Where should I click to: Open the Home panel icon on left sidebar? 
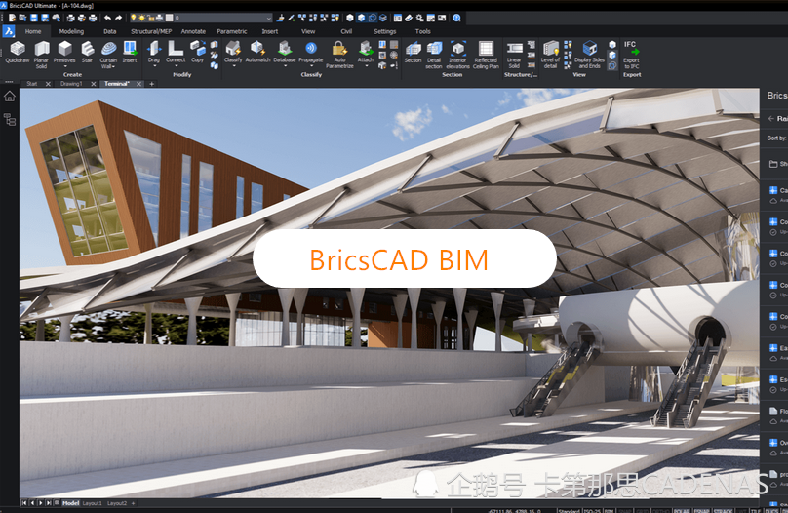pos(10,97)
